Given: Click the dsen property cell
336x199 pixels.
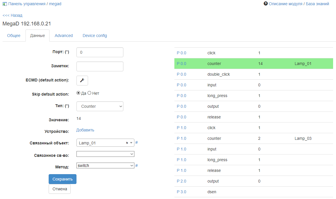Looking at the screenshot, I should (212, 192).
